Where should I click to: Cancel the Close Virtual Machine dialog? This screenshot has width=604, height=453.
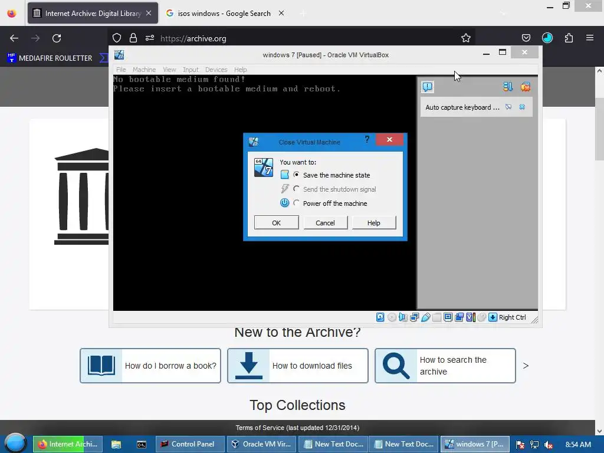325,222
